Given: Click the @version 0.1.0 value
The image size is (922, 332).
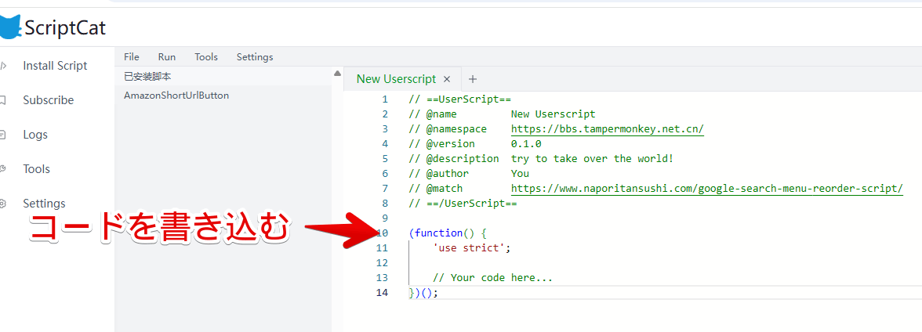Looking at the screenshot, I should (526, 144).
